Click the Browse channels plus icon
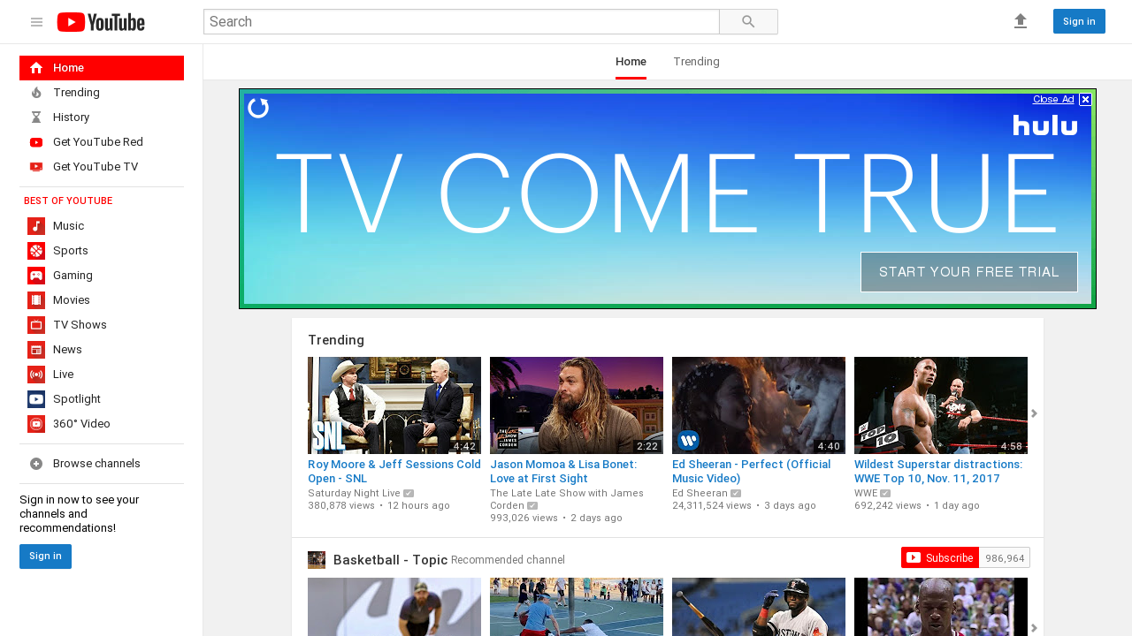 [36, 464]
